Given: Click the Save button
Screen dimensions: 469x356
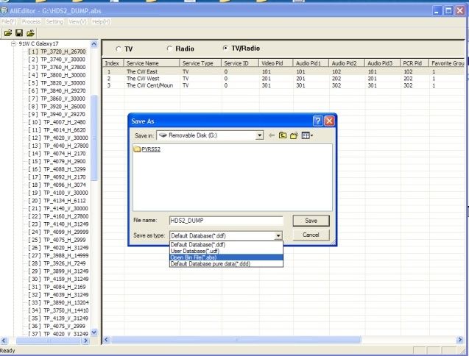Looking at the screenshot, I should [x=311, y=221].
